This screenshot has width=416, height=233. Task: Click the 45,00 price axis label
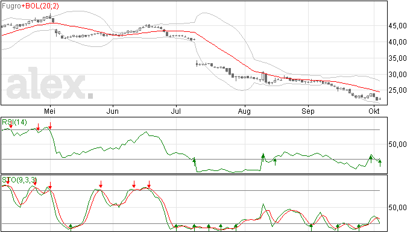[x=397, y=26]
